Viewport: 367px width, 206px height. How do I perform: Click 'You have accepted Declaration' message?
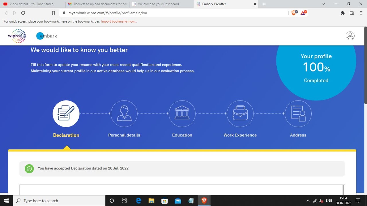point(83,168)
